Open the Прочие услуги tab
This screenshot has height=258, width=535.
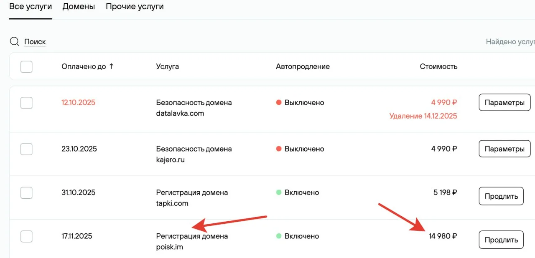135,7
